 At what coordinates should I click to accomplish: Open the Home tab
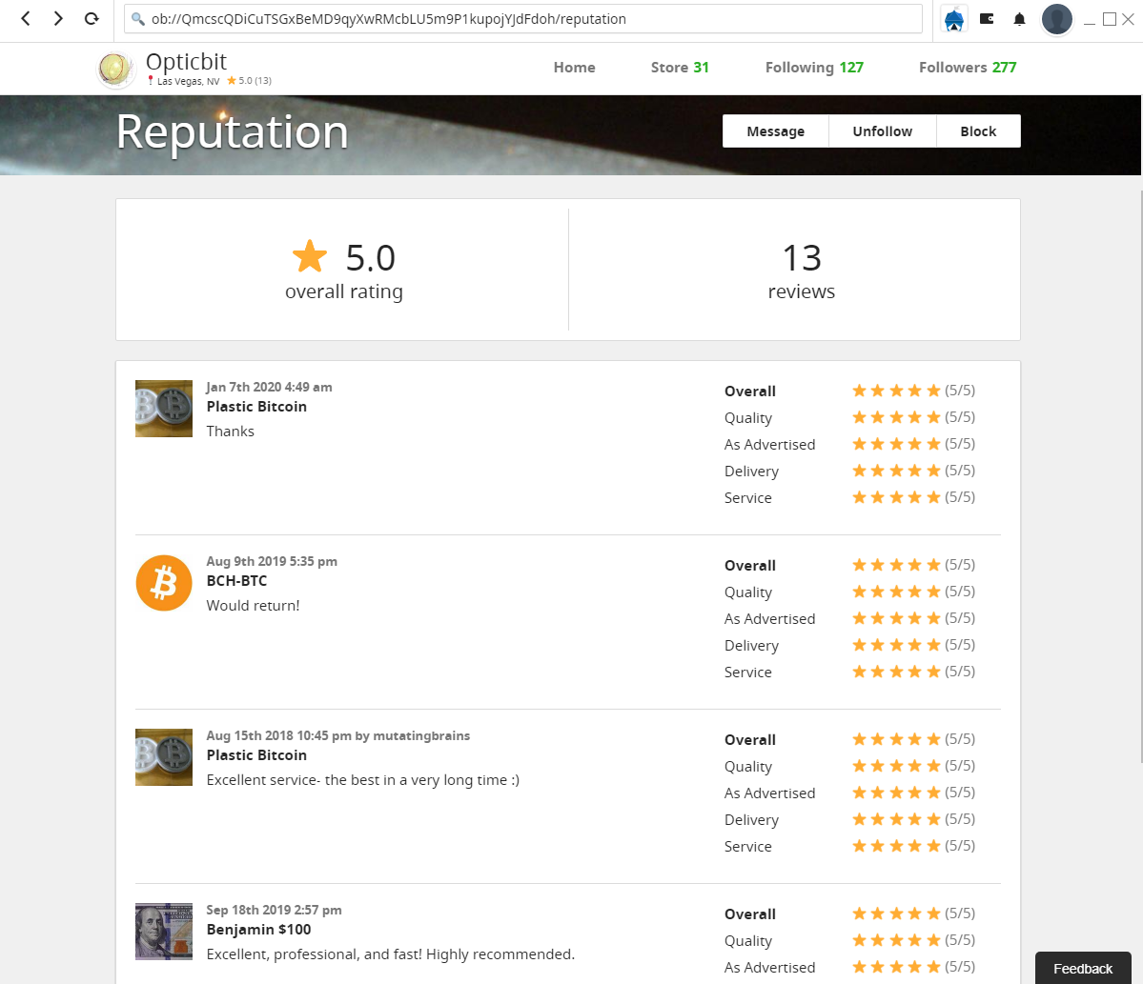click(x=575, y=68)
